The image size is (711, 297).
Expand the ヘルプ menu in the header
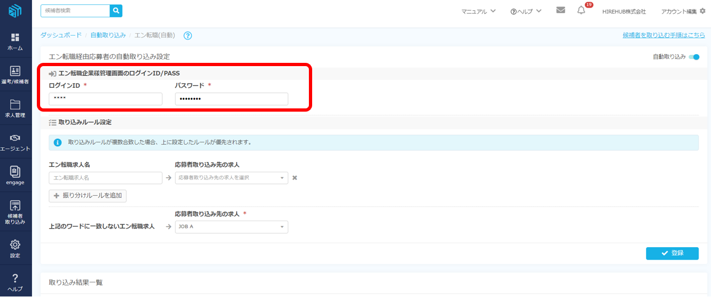click(526, 11)
